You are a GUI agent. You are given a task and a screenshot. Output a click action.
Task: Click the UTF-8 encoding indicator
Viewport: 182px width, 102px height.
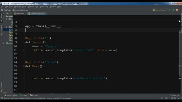173,98
